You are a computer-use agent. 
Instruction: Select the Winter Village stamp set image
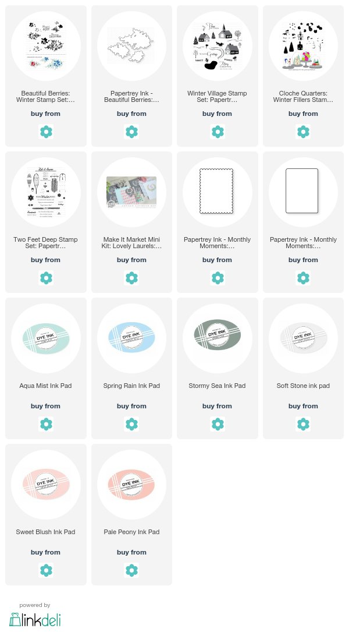tap(218, 47)
